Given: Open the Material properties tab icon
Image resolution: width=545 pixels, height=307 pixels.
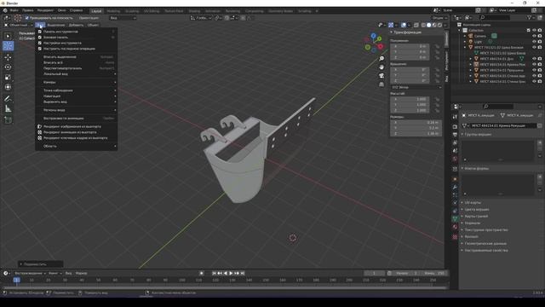Looking at the screenshot, I should click(455, 227).
